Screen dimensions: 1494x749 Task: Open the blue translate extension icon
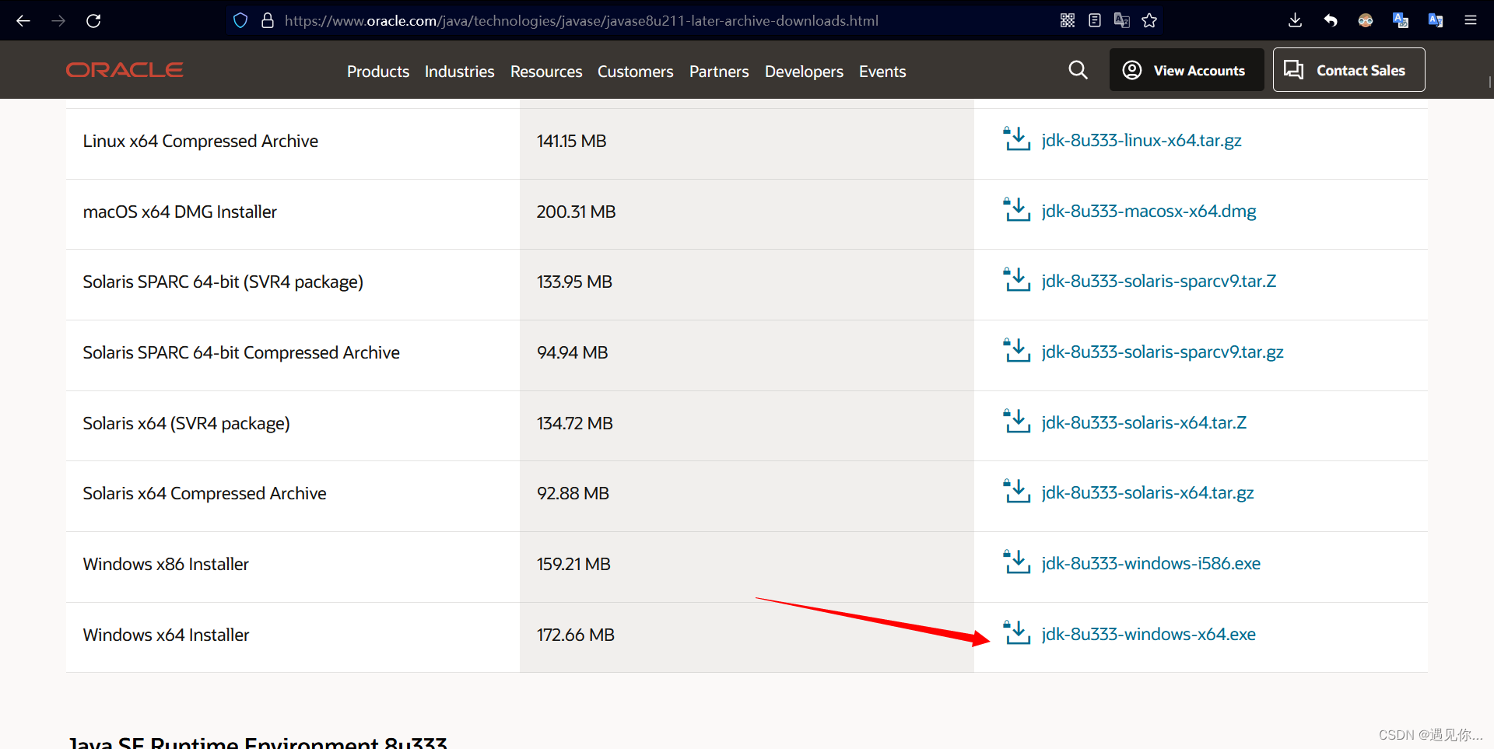[1401, 21]
